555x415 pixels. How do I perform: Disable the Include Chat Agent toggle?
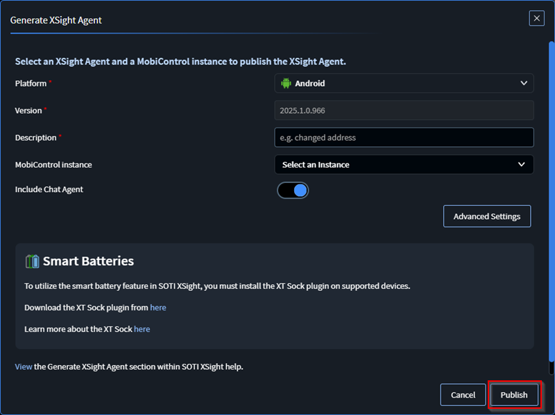pyautogui.click(x=293, y=190)
